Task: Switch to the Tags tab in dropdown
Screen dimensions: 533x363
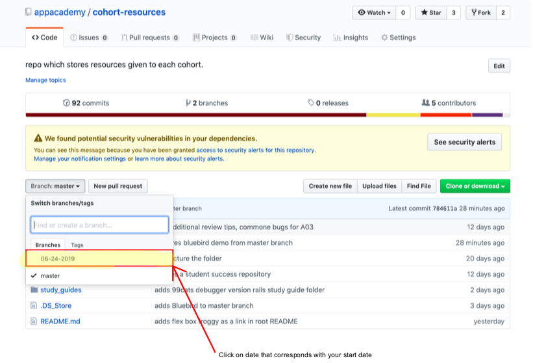Action: click(77, 244)
